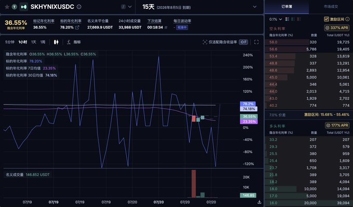The image size is (353, 207).
Task: Select long order row at 25.4
Action: pyautogui.click(x=309, y=161)
